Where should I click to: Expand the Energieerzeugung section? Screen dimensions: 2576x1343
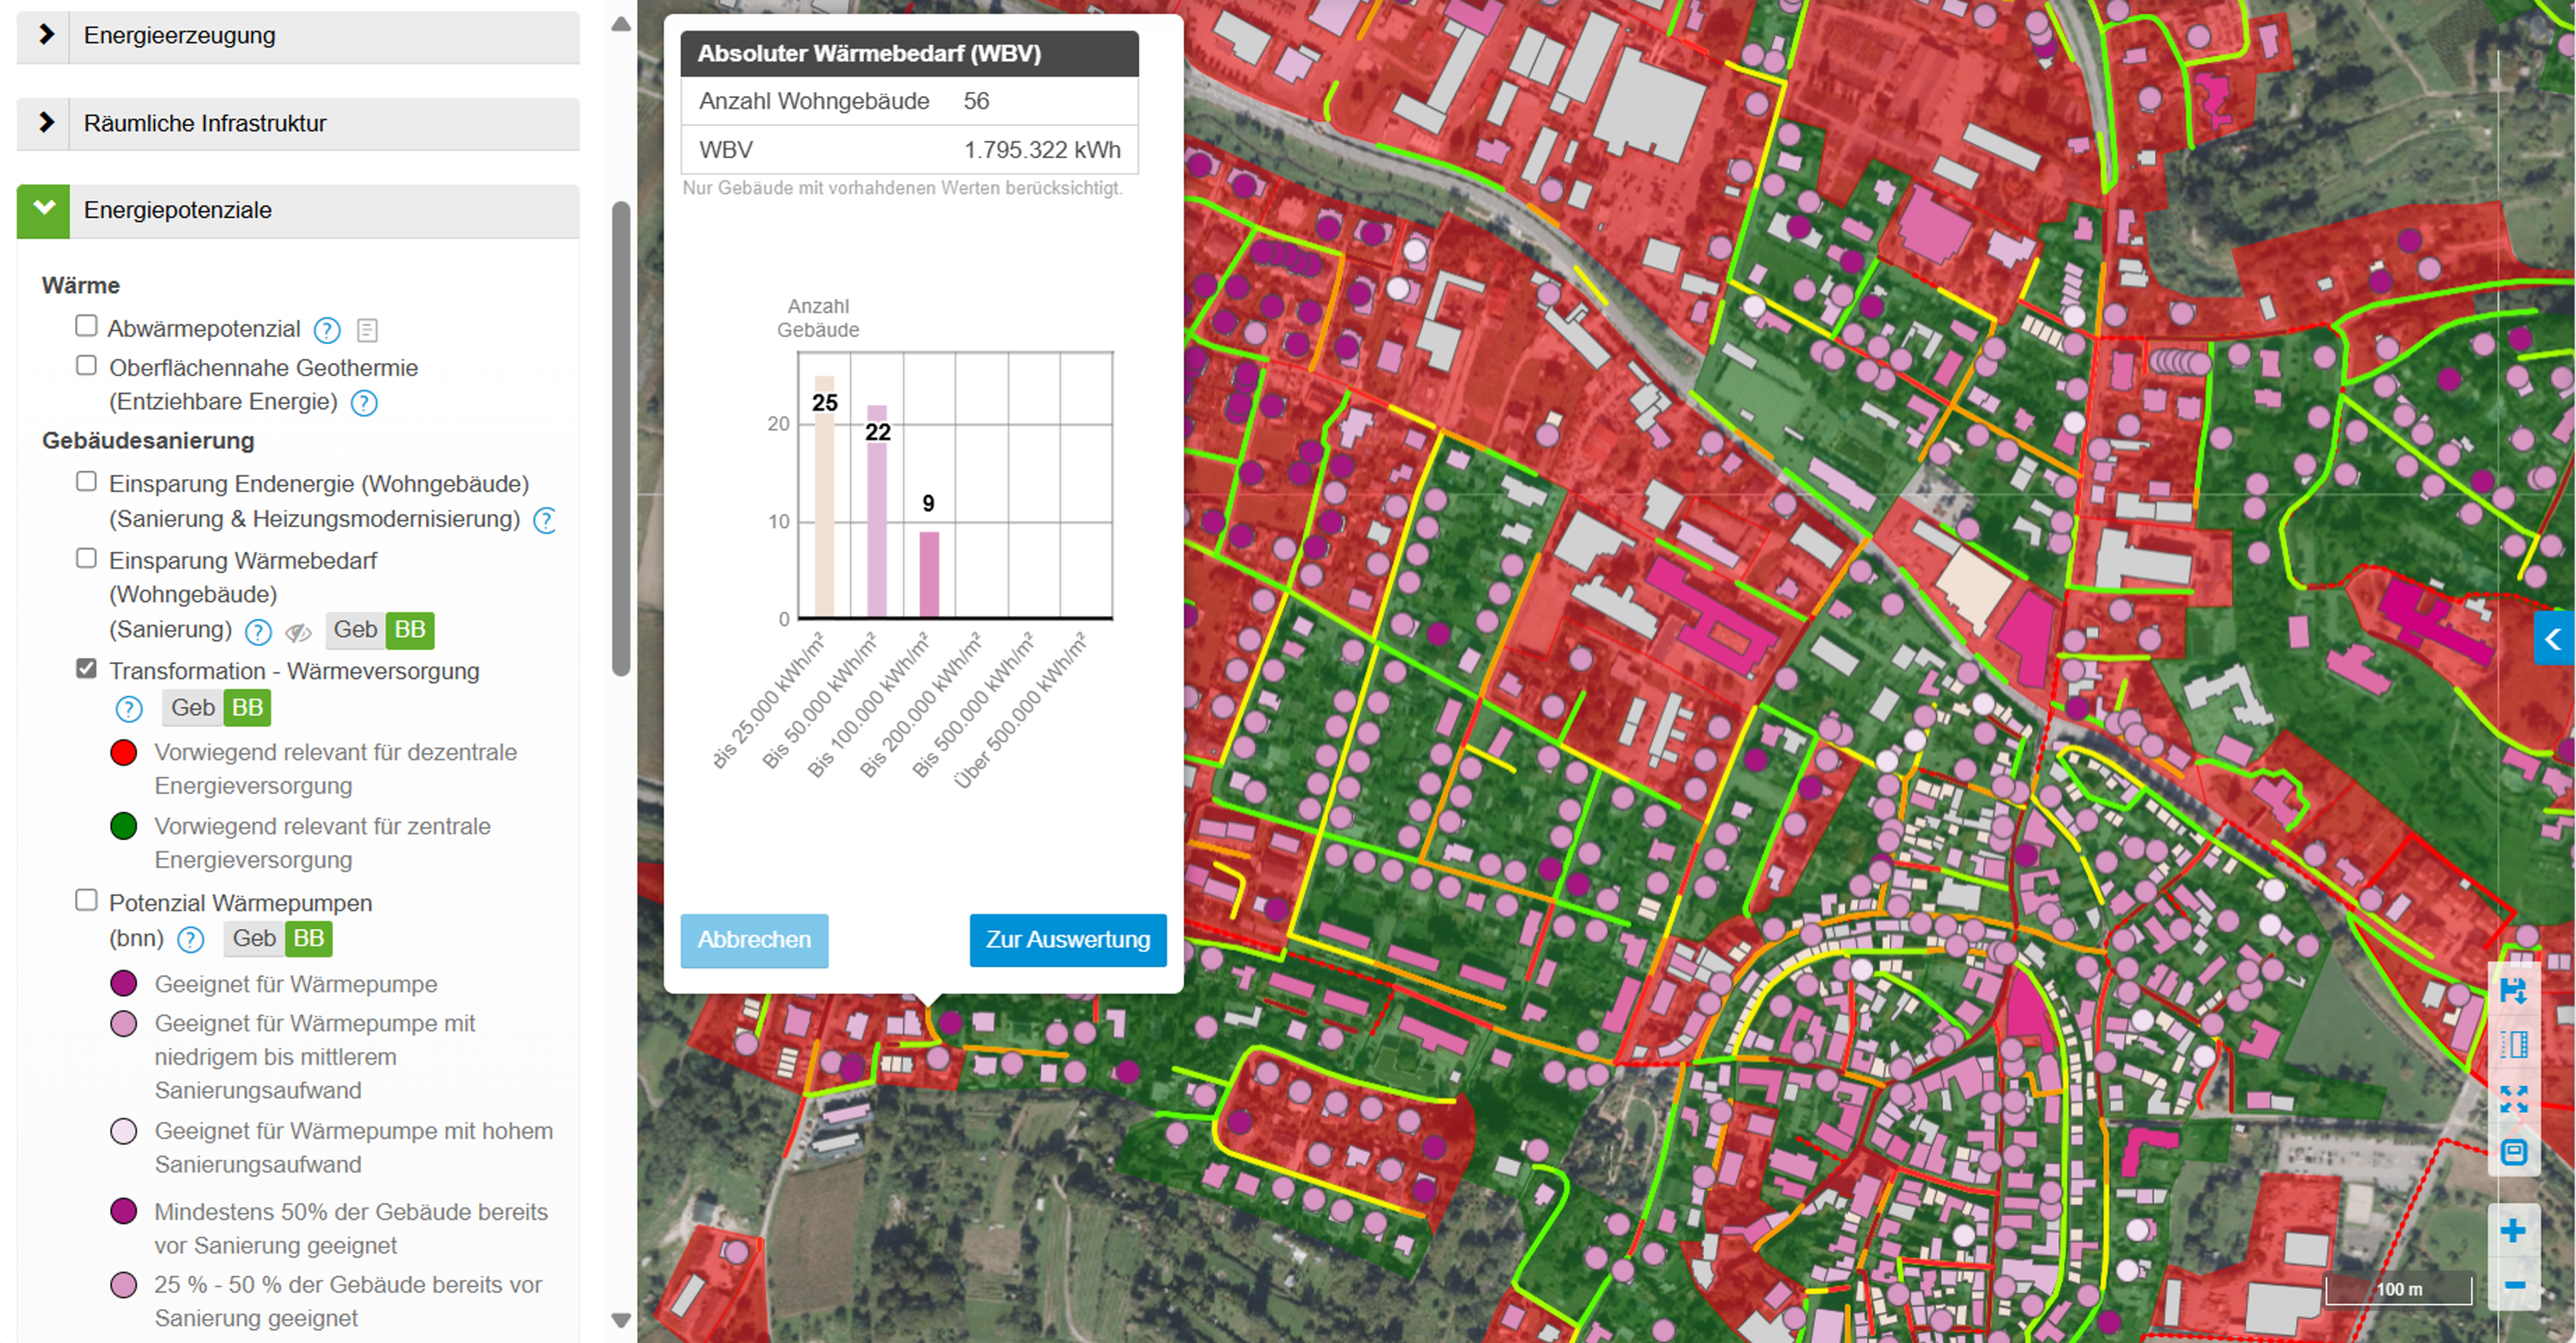click(45, 35)
